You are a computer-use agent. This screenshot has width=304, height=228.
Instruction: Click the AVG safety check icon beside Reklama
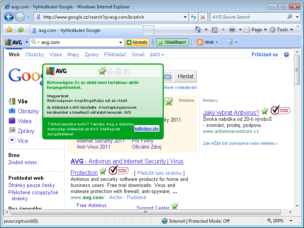168,101
